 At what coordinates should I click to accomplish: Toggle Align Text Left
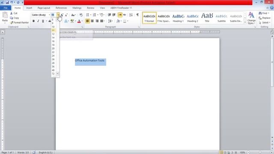point(87,21)
